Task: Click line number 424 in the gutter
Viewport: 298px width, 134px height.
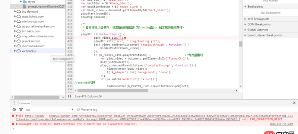Action: click(70, 55)
